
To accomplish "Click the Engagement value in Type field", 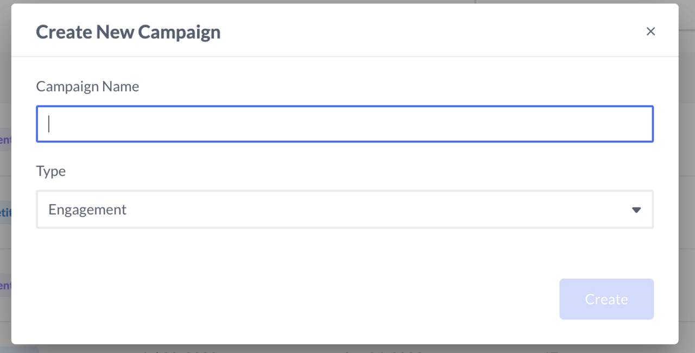I will (87, 210).
